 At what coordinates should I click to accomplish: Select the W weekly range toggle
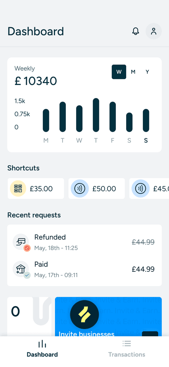(119, 72)
